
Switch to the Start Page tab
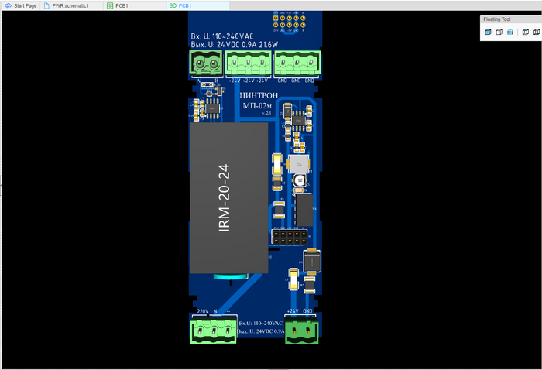pos(21,5)
